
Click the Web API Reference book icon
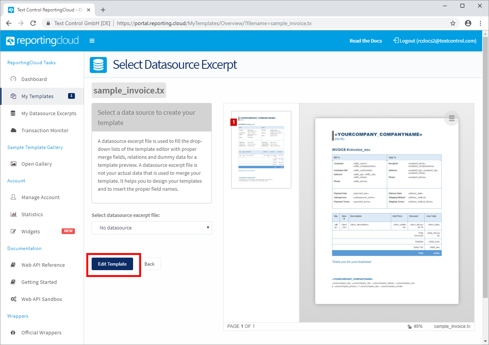(x=13, y=265)
